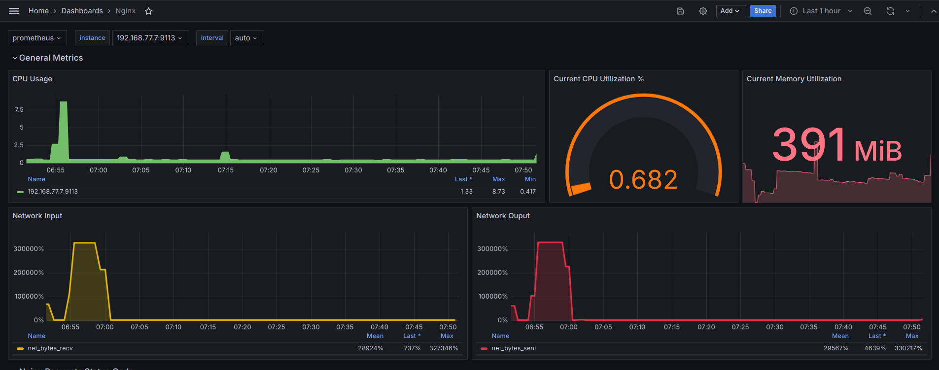This screenshot has height=370, width=939.
Task: Toggle the 192.168.77.7:9113 legend series in CPU Usage
Action: point(52,192)
